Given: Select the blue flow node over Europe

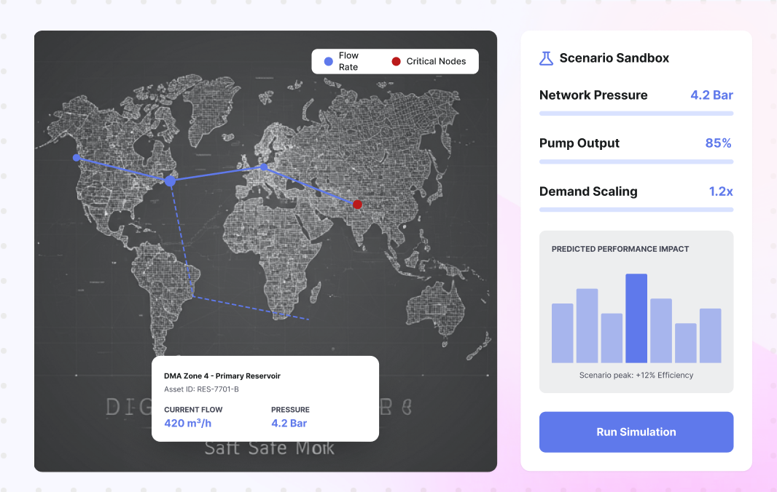Looking at the screenshot, I should (x=264, y=167).
